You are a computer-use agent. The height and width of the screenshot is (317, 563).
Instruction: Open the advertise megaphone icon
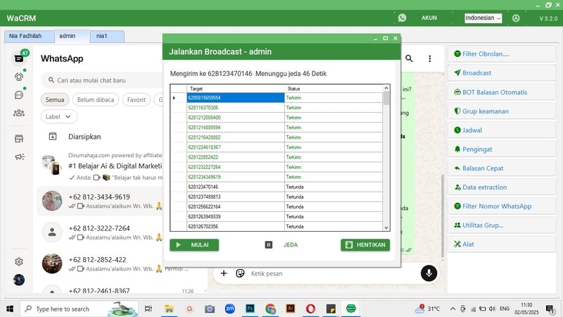20,156
